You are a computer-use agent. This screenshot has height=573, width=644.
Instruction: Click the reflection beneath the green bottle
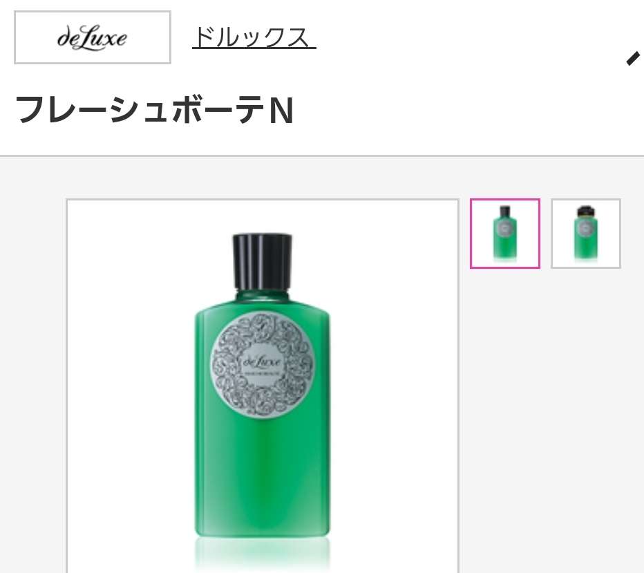pyautogui.click(x=262, y=552)
